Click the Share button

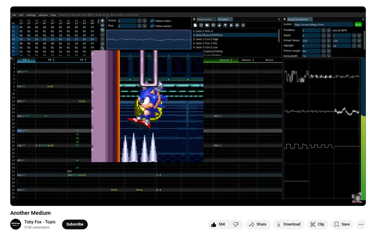pyautogui.click(x=258, y=224)
